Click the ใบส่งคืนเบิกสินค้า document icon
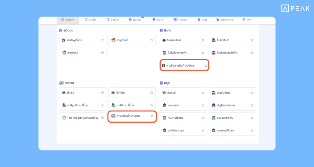 tap(164, 53)
